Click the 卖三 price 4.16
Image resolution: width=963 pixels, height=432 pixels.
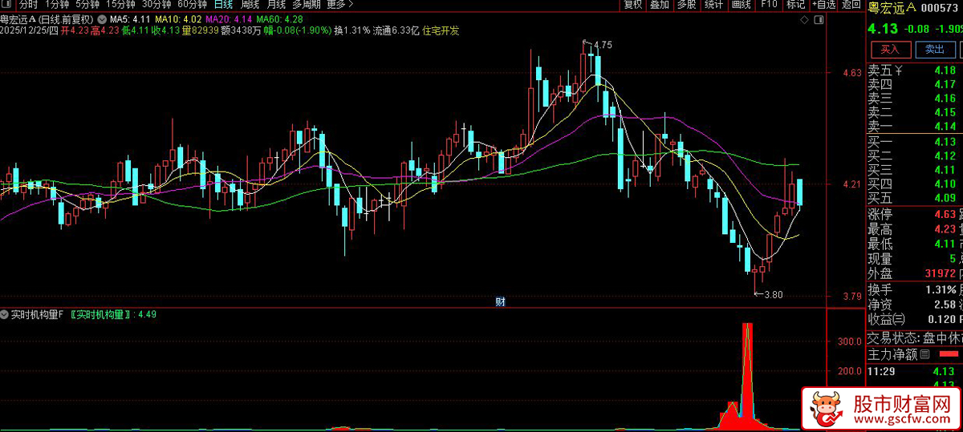tap(944, 98)
